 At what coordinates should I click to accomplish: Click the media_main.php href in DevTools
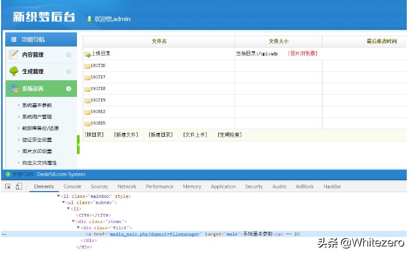[155, 234]
